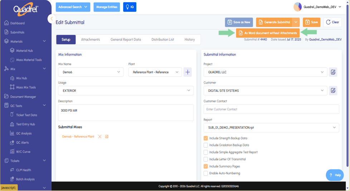Uncheck Include Strength Backup Data
Viewport: 350px width, 191px height.
[x=205, y=138]
